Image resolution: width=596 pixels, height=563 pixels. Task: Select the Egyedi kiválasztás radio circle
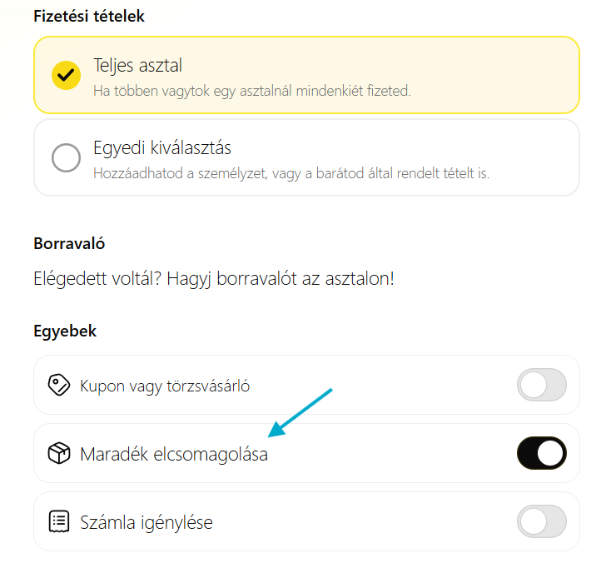[66, 157]
